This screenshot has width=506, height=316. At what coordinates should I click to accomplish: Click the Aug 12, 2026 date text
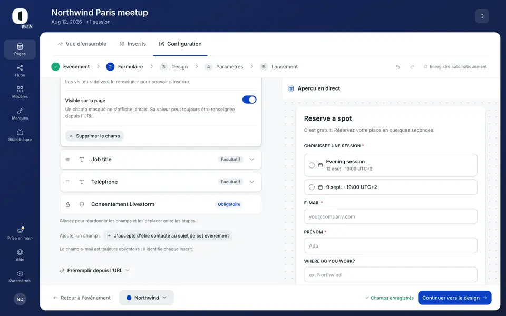click(x=66, y=22)
